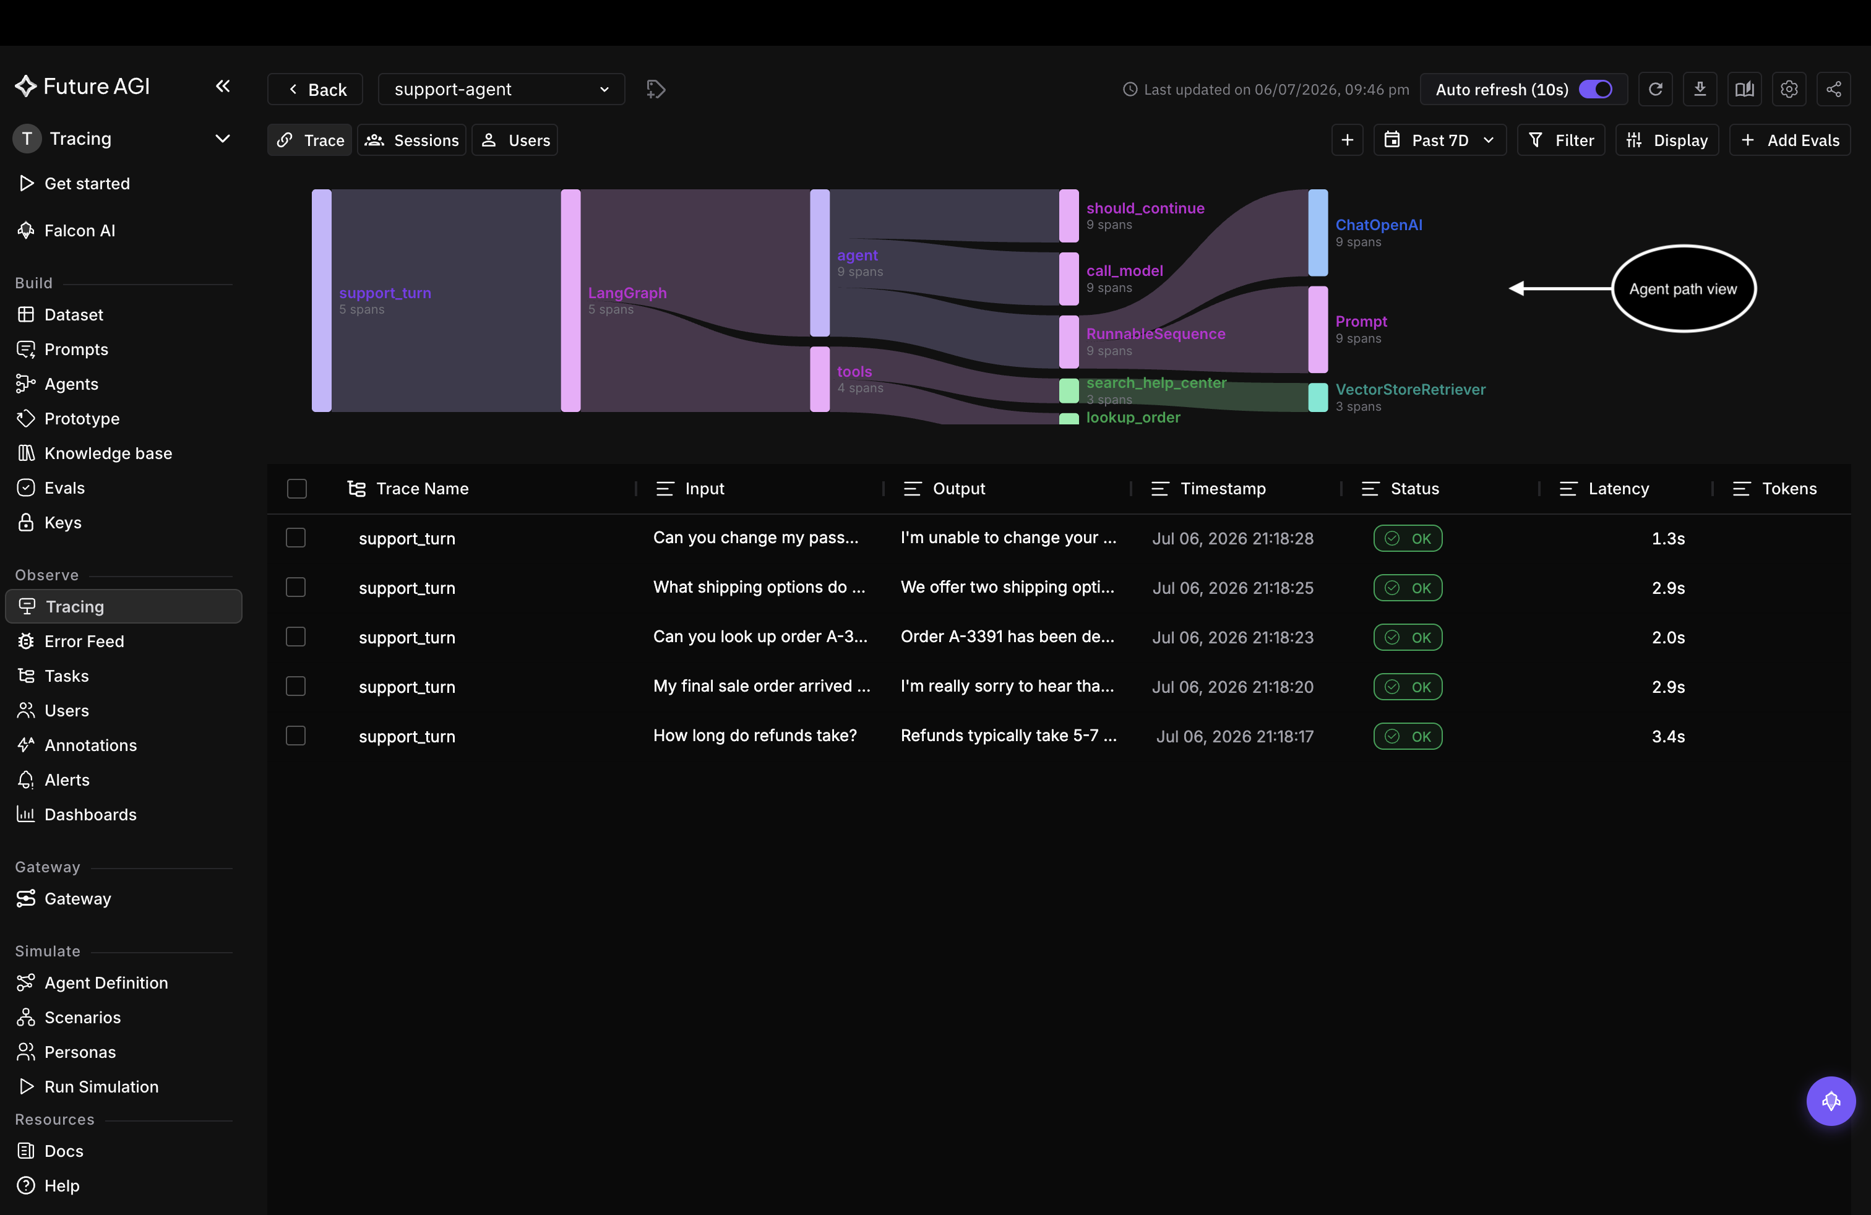Open the floating Falcon AI assistant button

1831,1101
